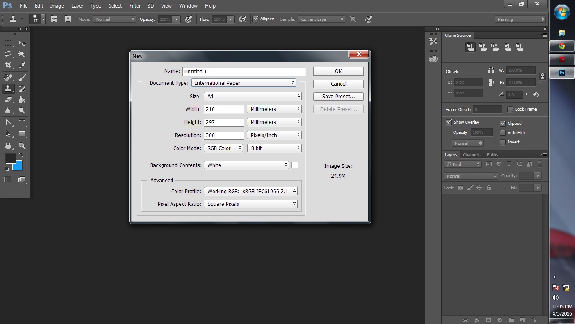Expand the Background Contents dropdown
The width and height of the screenshot is (575, 324).
(246, 165)
